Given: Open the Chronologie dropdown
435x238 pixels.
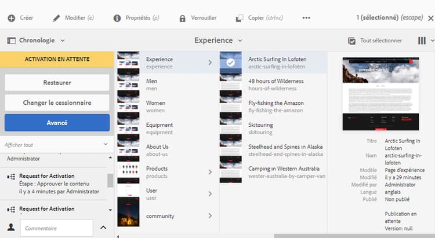Looking at the screenshot, I should (63, 41).
